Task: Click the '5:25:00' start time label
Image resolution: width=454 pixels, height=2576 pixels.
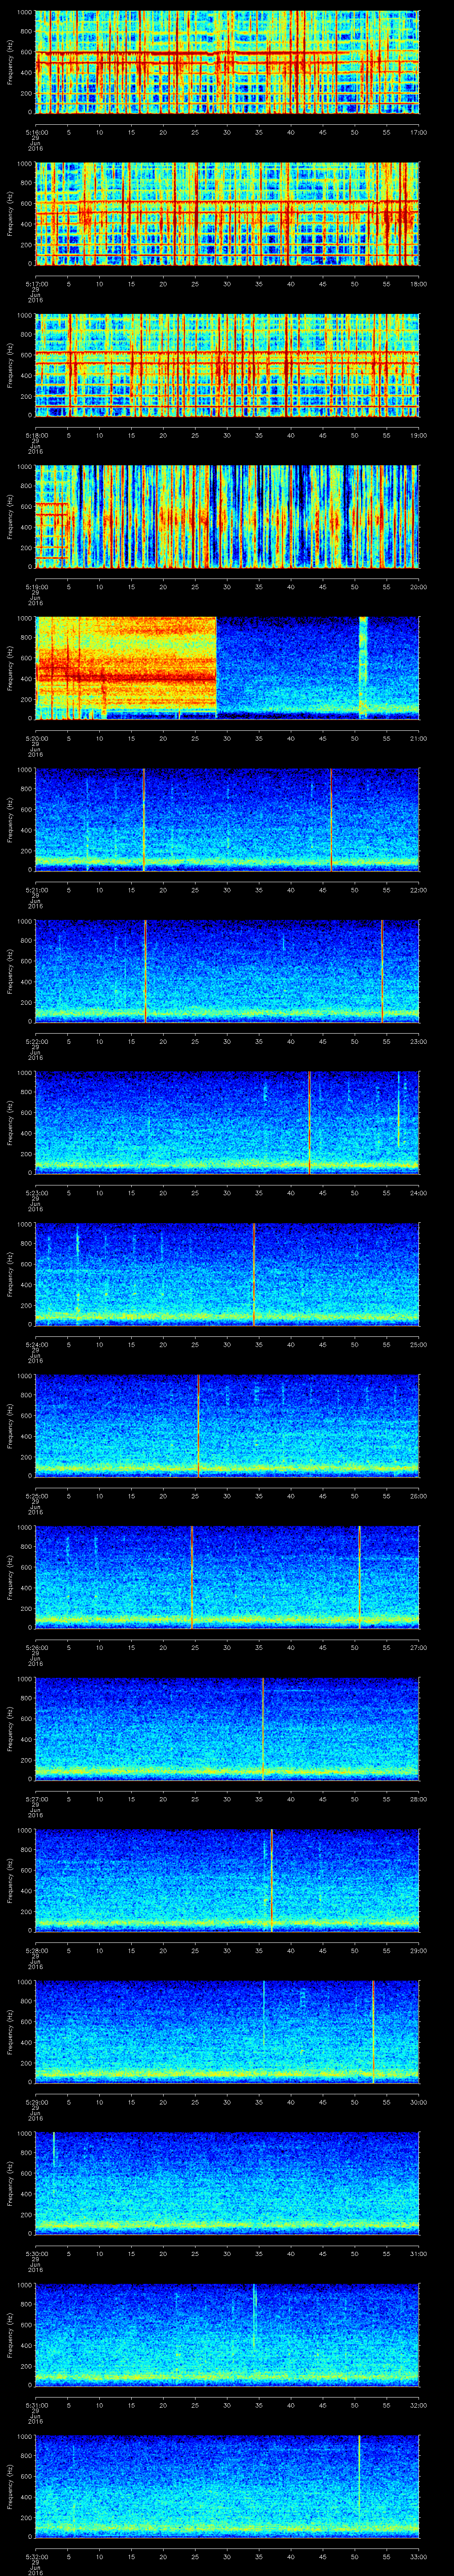Action: tap(36, 1496)
